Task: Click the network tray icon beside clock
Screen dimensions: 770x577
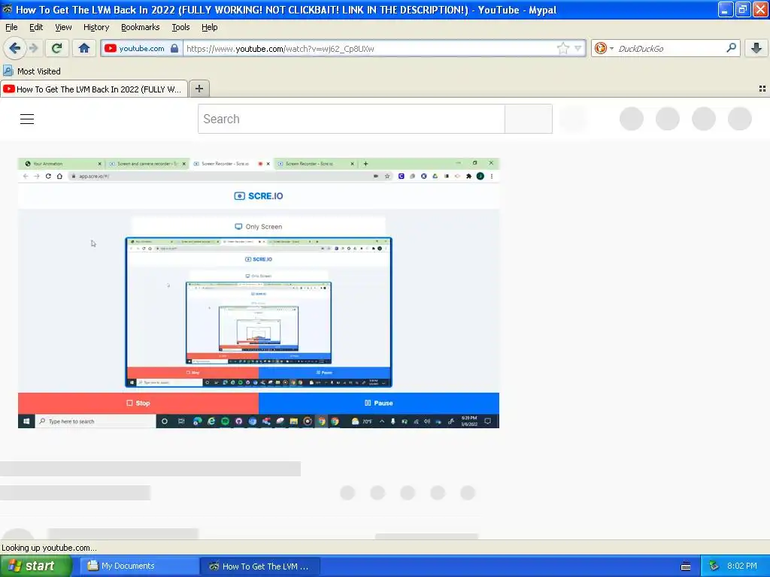Action: (714, 566)
